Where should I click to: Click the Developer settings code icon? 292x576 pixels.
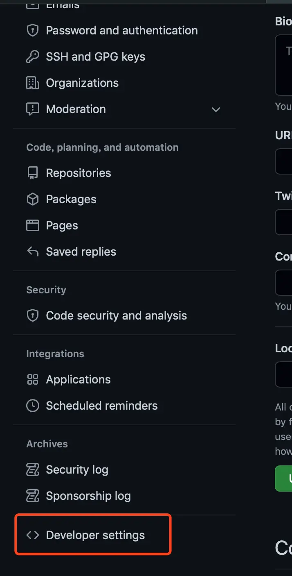32,535
